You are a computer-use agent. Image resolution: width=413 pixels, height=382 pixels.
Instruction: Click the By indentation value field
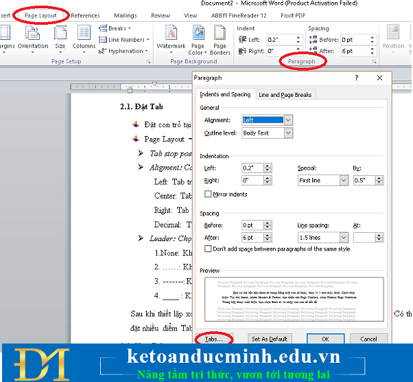point(364,181)
